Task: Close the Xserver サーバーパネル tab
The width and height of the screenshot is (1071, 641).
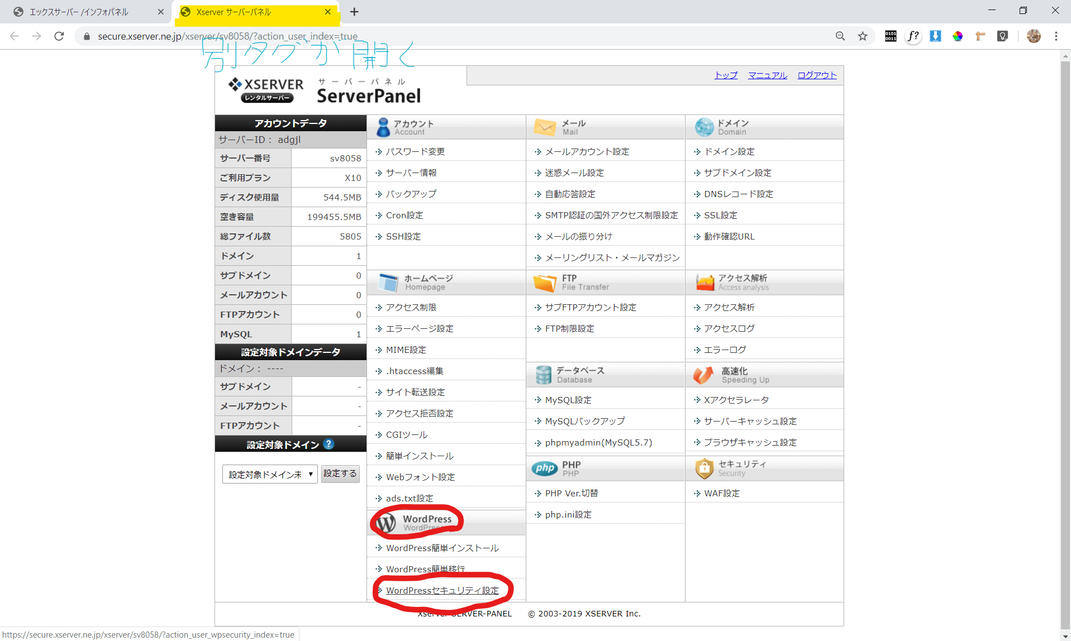Action: coord(327,12)
